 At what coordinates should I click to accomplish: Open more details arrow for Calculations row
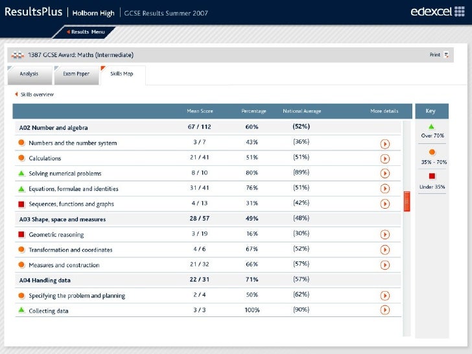[x=384, y=158]
